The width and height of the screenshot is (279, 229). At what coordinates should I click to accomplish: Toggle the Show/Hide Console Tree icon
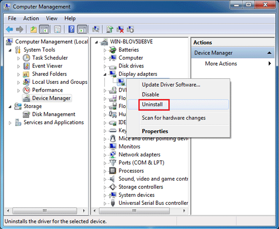(44, 29)
